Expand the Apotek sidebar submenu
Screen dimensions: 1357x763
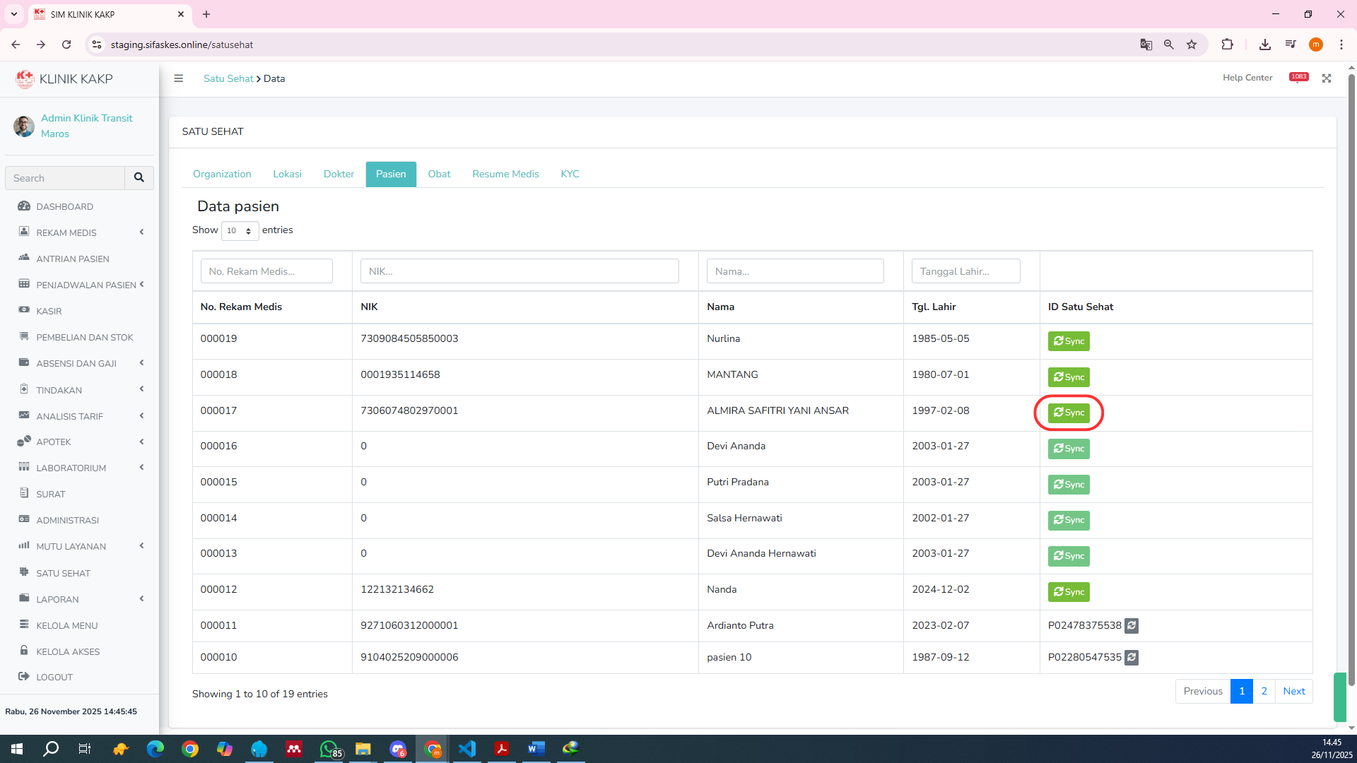[x=54, y=442]
